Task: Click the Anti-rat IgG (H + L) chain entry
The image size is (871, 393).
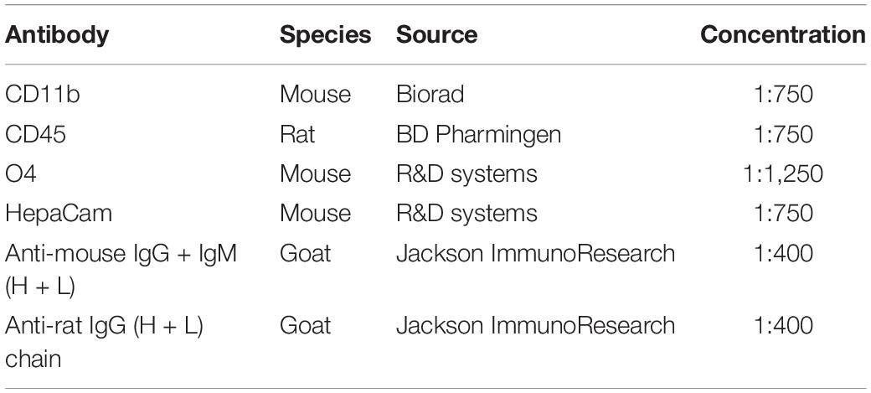Action: pos(104,341)
